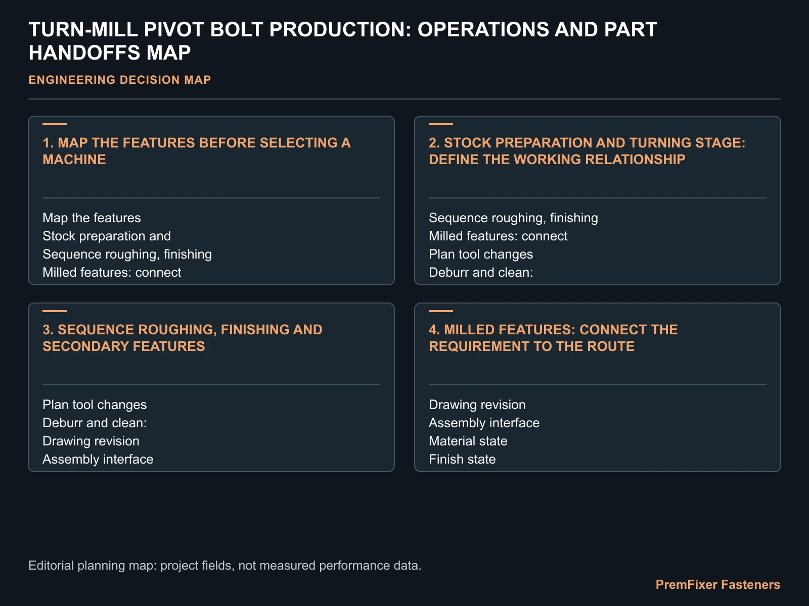The width and height of the screenshot is (809, 606).
Task: Click the 'Editorial planning map' footer note
Action: click(x=225, y=565)
